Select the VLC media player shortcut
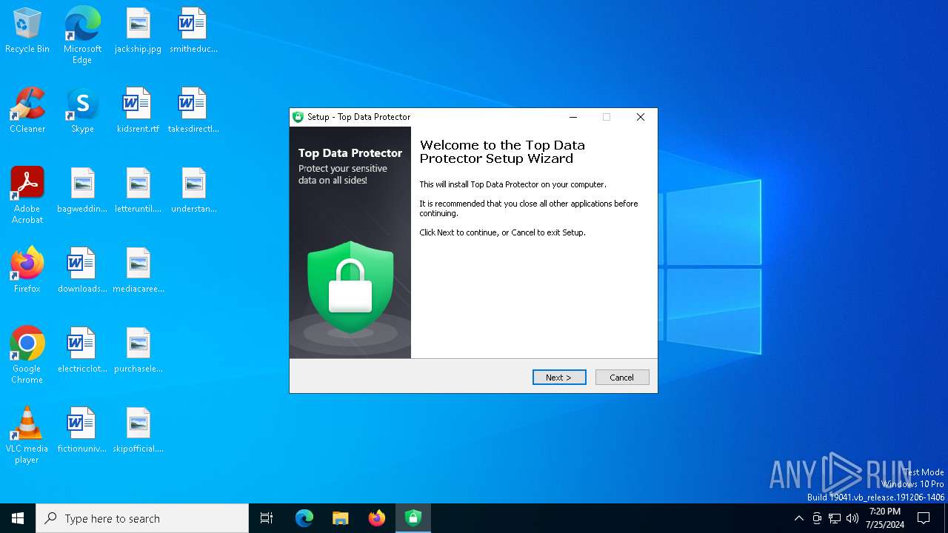 tap(27, 435)
